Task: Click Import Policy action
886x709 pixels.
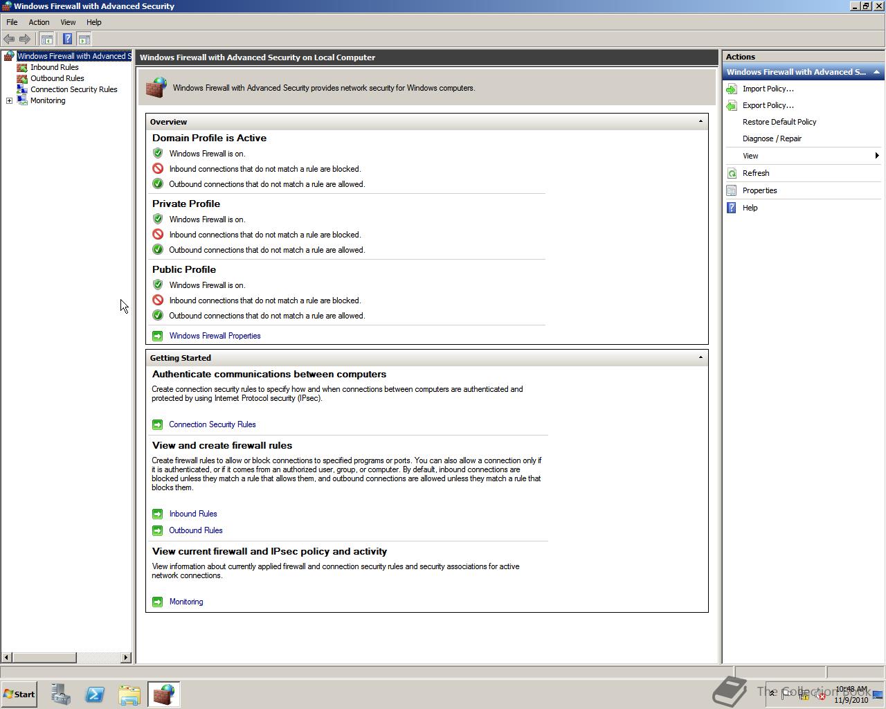Action: coord(768,89)
